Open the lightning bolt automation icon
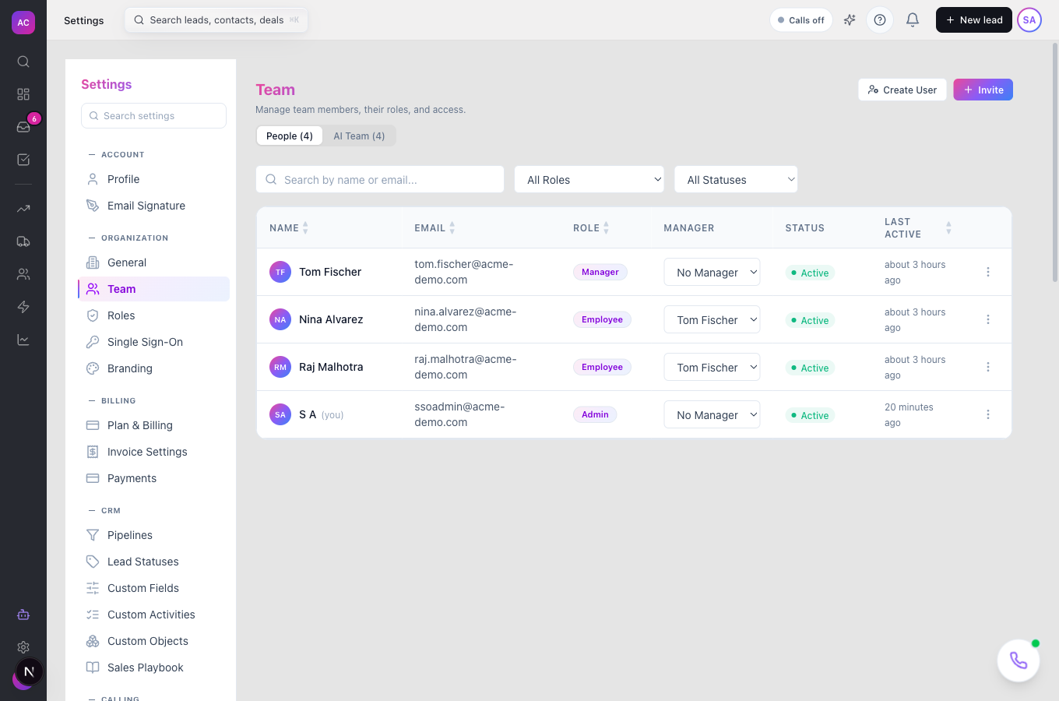The height and width of the screenshot is (701, 1059). [x=23, y=307]
